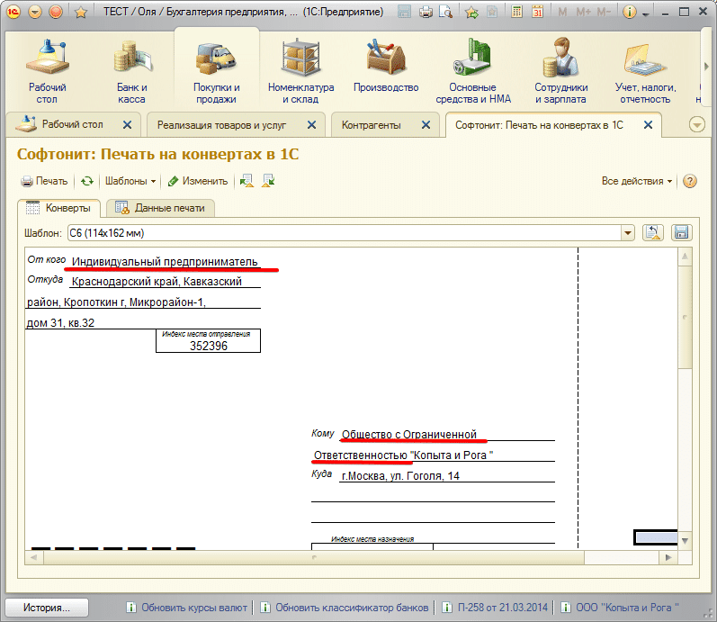
Task: Click the M+ memory button
Action: [x=584, y=13]
